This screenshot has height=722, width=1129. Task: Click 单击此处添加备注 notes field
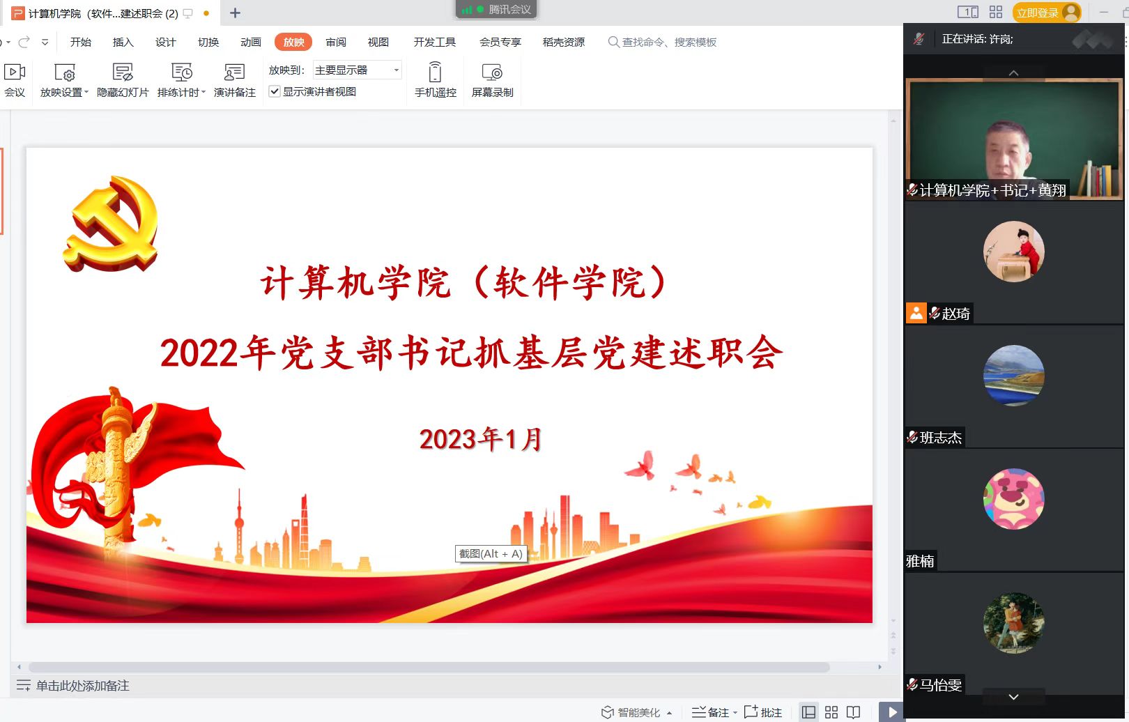82,686
